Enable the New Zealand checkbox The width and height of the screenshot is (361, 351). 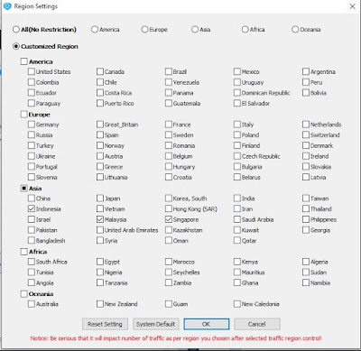tap(100, 304)
